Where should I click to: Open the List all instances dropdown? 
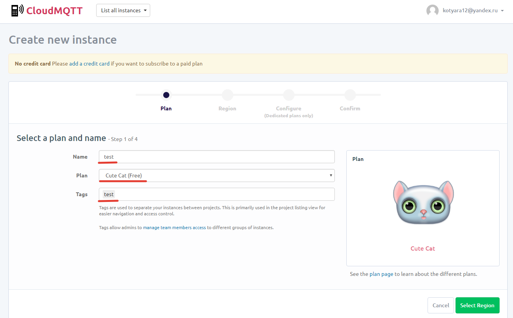(123, 10)
